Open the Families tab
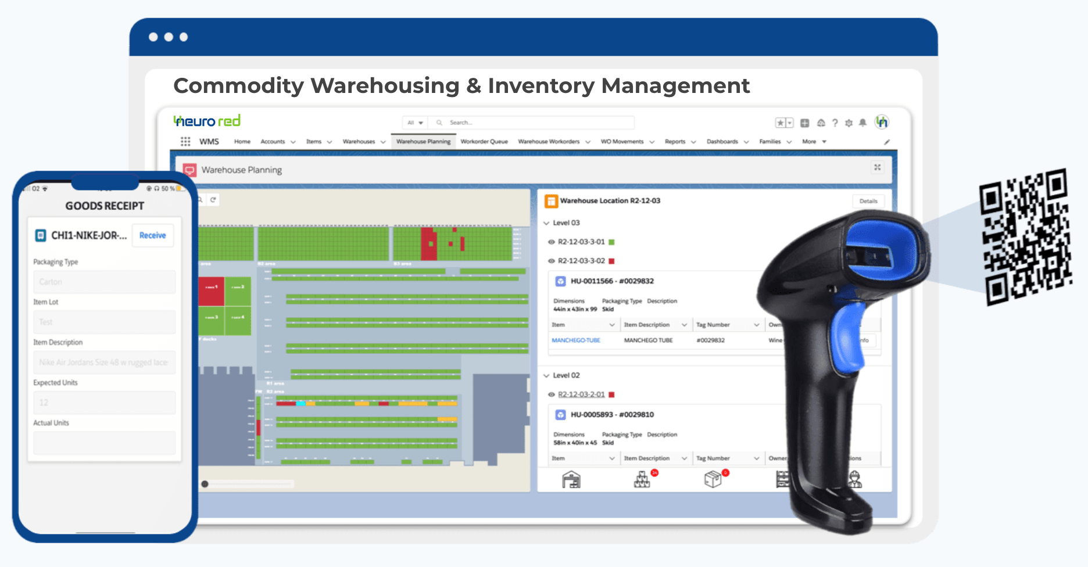 tap(770, 142)
